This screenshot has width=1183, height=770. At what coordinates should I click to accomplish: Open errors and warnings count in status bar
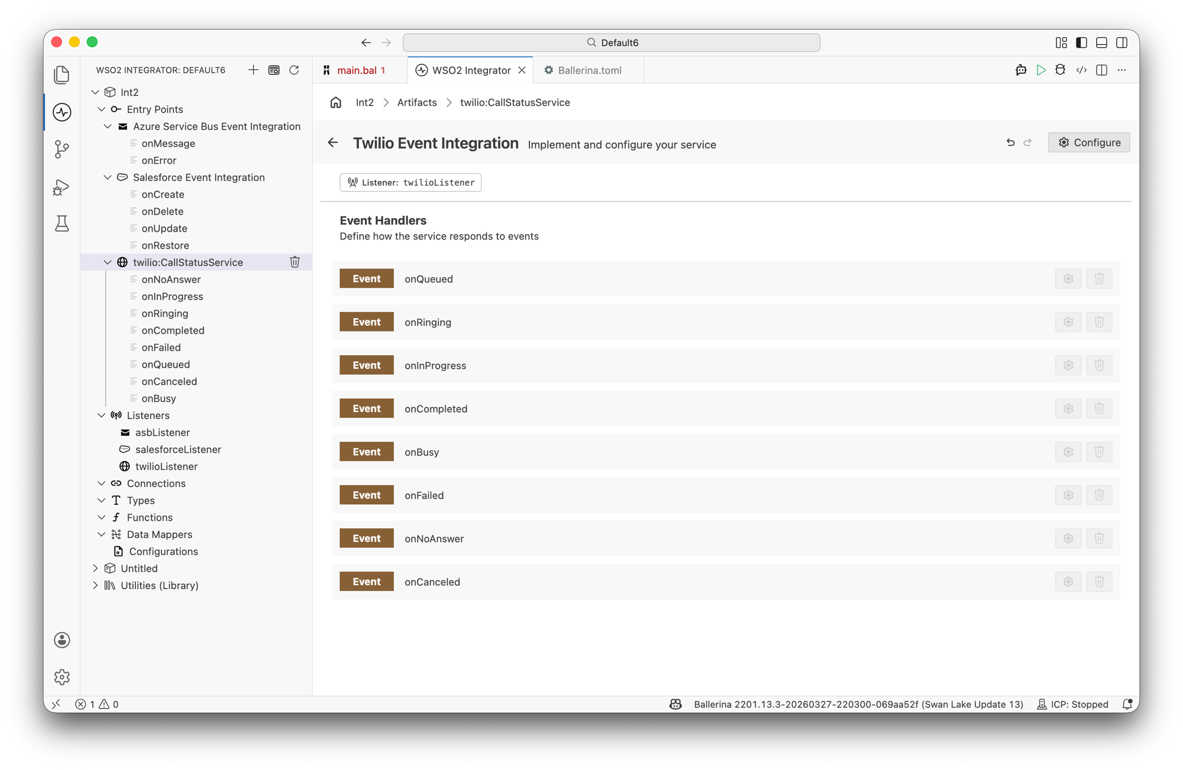97,704
